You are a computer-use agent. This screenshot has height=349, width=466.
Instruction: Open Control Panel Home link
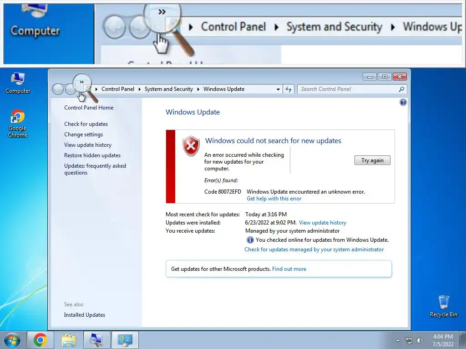tap(89, 108)
